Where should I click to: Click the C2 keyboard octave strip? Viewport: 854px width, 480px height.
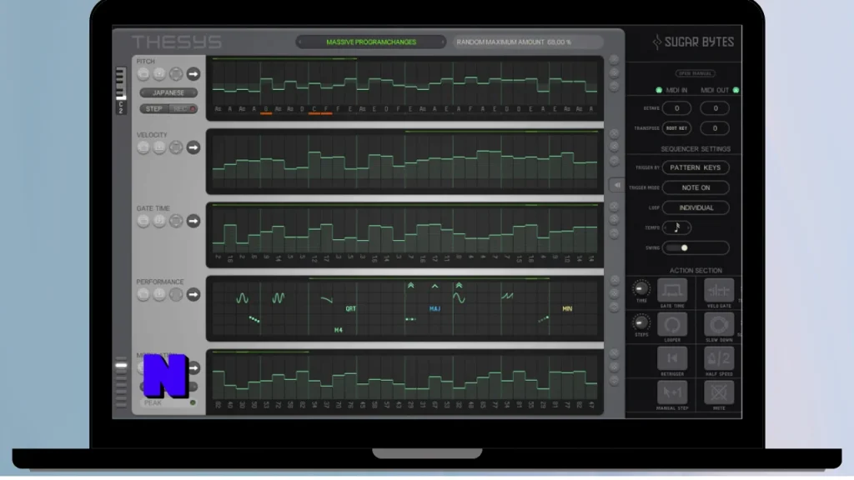[121, 90]
